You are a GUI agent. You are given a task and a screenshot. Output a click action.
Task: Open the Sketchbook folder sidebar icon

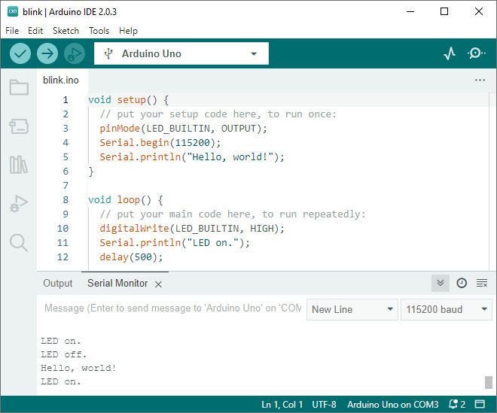[x=19, y=87]
